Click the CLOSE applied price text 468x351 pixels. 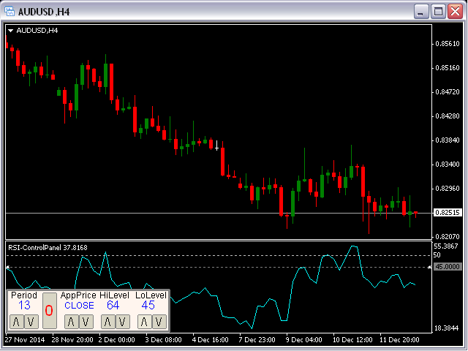click(x=79, y=306)
